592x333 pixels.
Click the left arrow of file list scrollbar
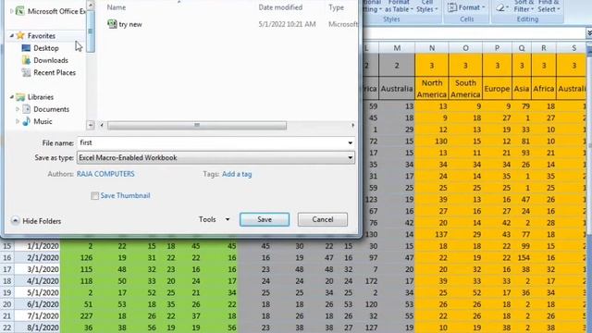point(102,125)
